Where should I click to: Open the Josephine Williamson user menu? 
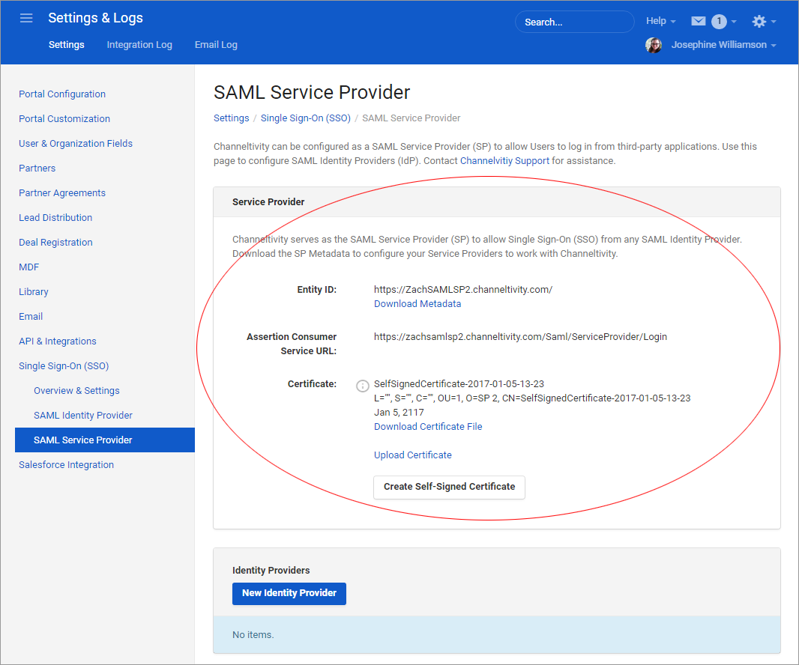[723, 45]
